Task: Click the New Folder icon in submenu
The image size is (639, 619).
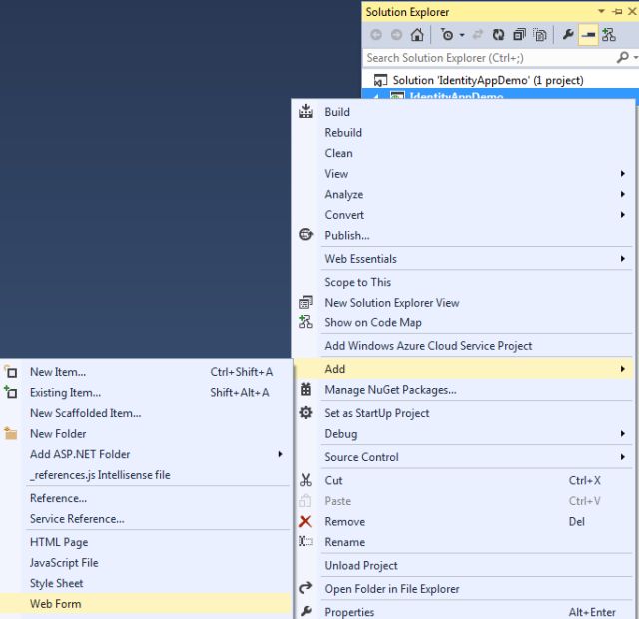Action: [11, 433]
